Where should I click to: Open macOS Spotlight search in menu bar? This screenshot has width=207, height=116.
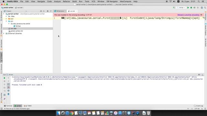(199, 1)
